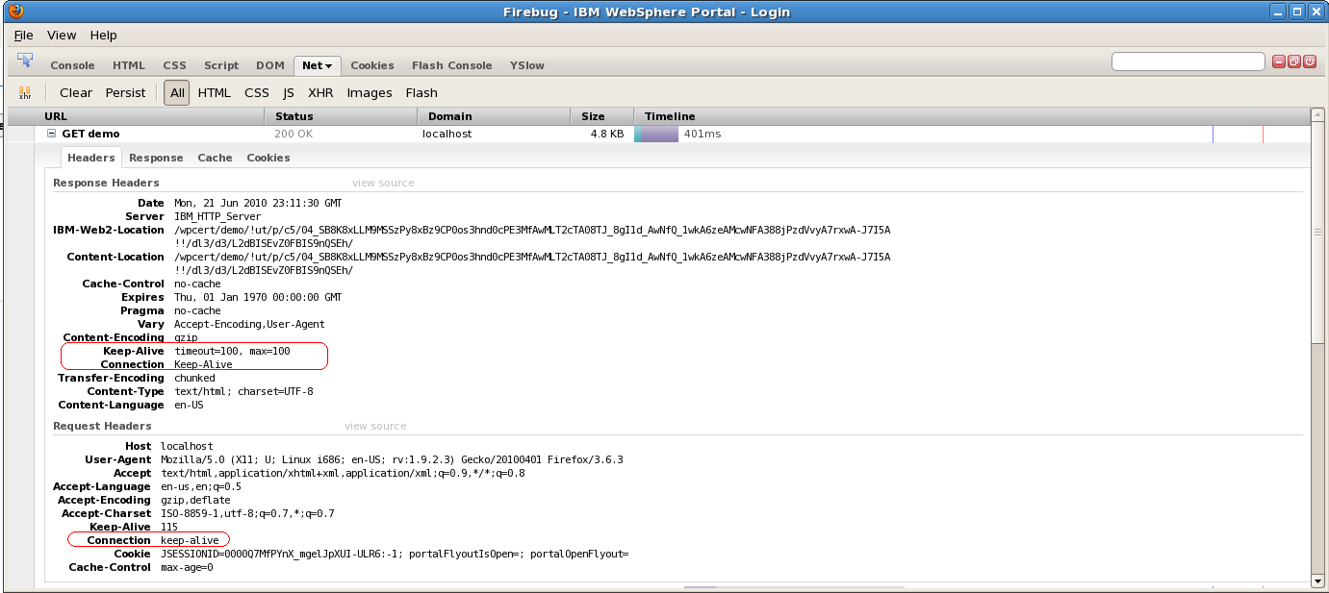Click the Firebug search field

[x=1188, y=61]
